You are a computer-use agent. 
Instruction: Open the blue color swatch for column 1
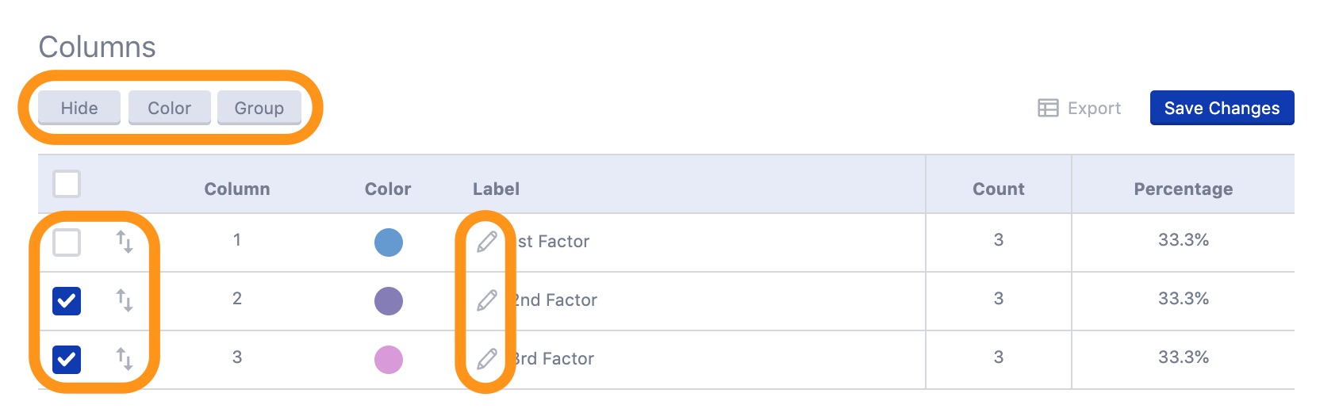(389, 242)
